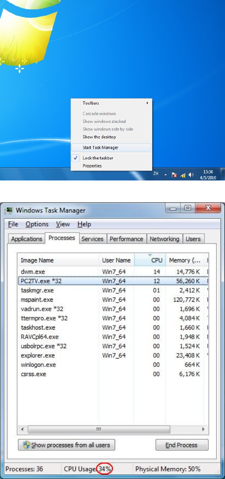The image size is (225, 479).
Task: Show hidden tray icons arrow
Action: point(166,175)
